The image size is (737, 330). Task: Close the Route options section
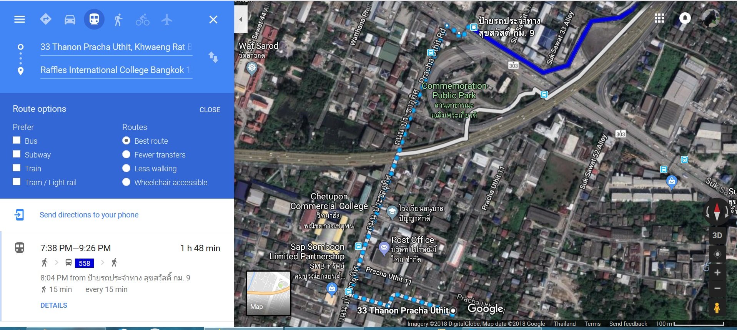pyautogui.click(x=210, y=110)
